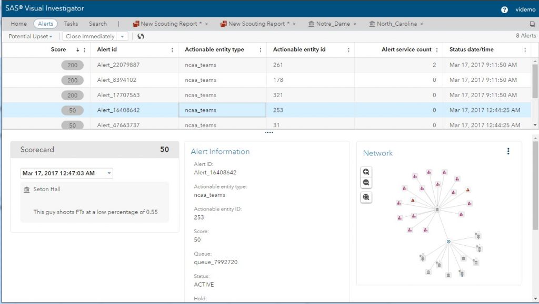539x304 pixels.
Task: Click the zoom-to-fit network icon
Action: 366,197
